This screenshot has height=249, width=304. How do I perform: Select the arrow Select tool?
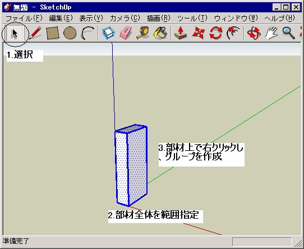pyautogui.click(x=15, y=33)
